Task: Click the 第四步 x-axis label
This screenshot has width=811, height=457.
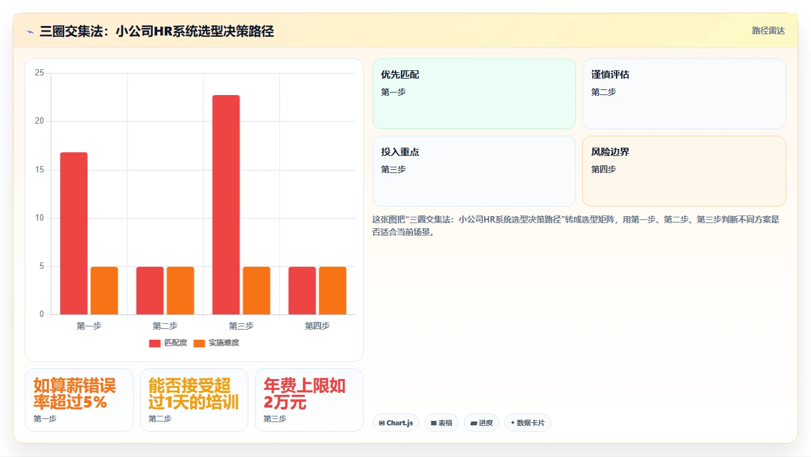Action: 317,326
